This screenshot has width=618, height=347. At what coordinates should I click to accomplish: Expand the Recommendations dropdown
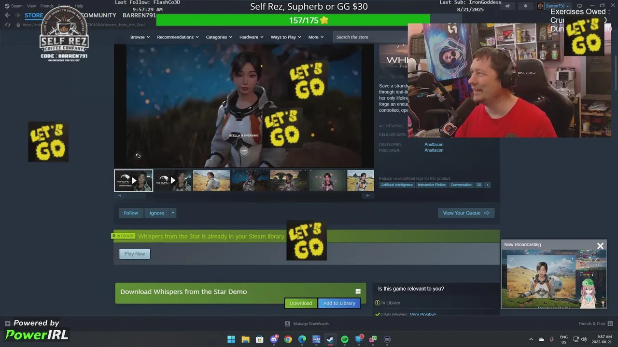(178, 37)
